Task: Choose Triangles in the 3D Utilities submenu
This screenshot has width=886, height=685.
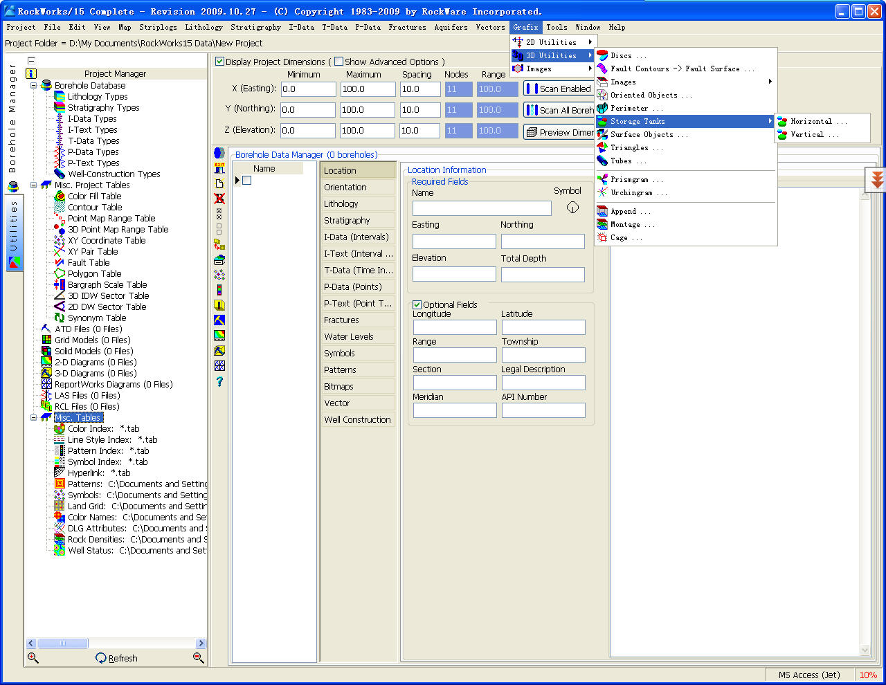Action: click(x=686, y=147)
